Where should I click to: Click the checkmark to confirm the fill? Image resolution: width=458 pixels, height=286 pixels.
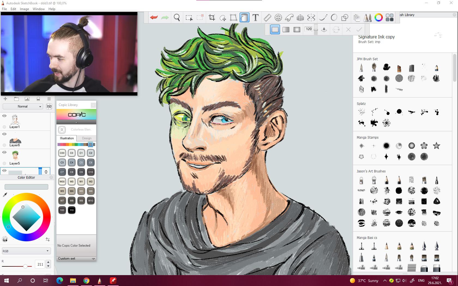click(359, 29)
